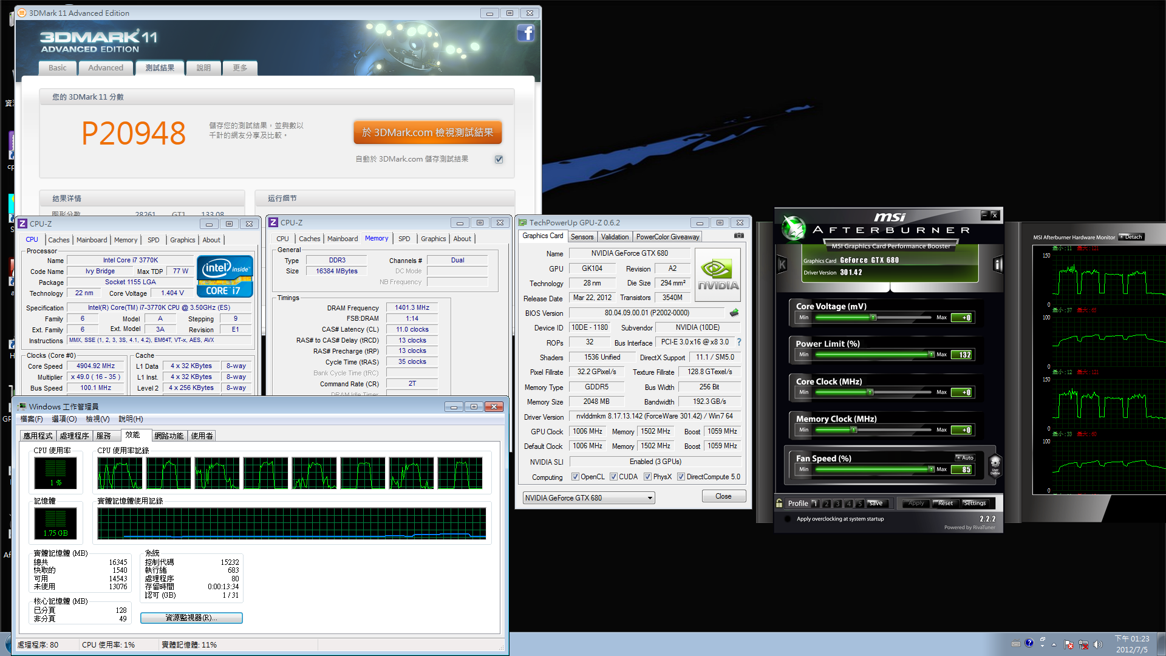This screenshot has width=1166, height=656.
Task: Click the Afterburner Reset button
Action: click(945, 504)
